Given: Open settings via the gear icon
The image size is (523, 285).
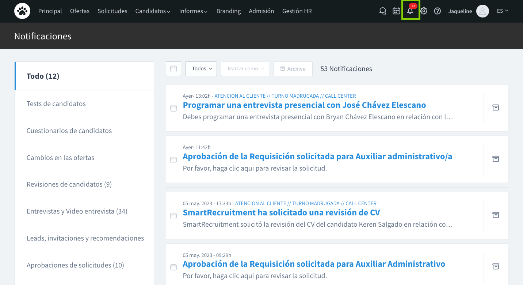Looking at the screenshot, I should tap(423, 11).
